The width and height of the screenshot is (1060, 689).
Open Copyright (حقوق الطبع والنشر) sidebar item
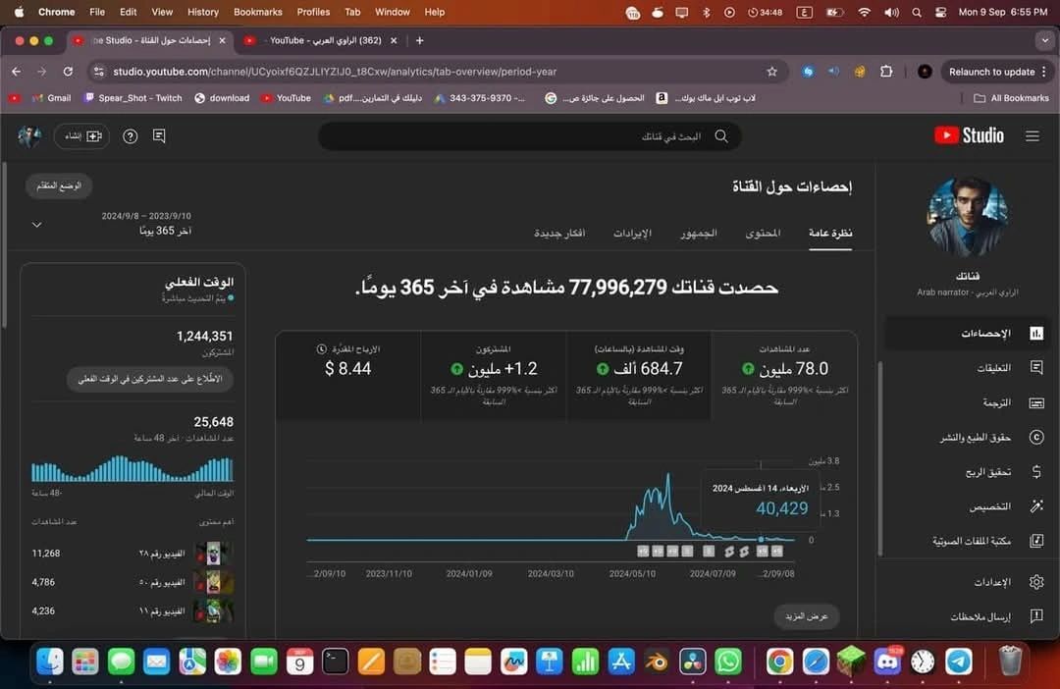pos(1035,438)
